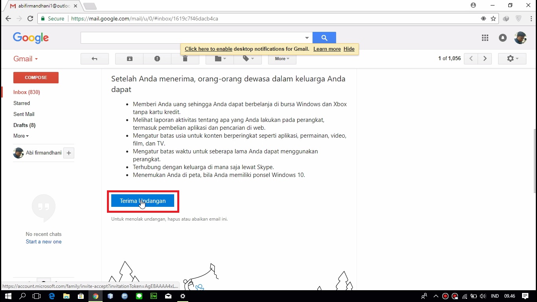Open the Starred folder
This screenshot has height=302, width=537.
pos(22,103)
